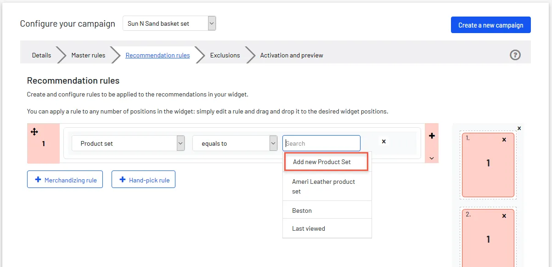
Task: Switch to the Master rules step
Action: pos(88,55)
